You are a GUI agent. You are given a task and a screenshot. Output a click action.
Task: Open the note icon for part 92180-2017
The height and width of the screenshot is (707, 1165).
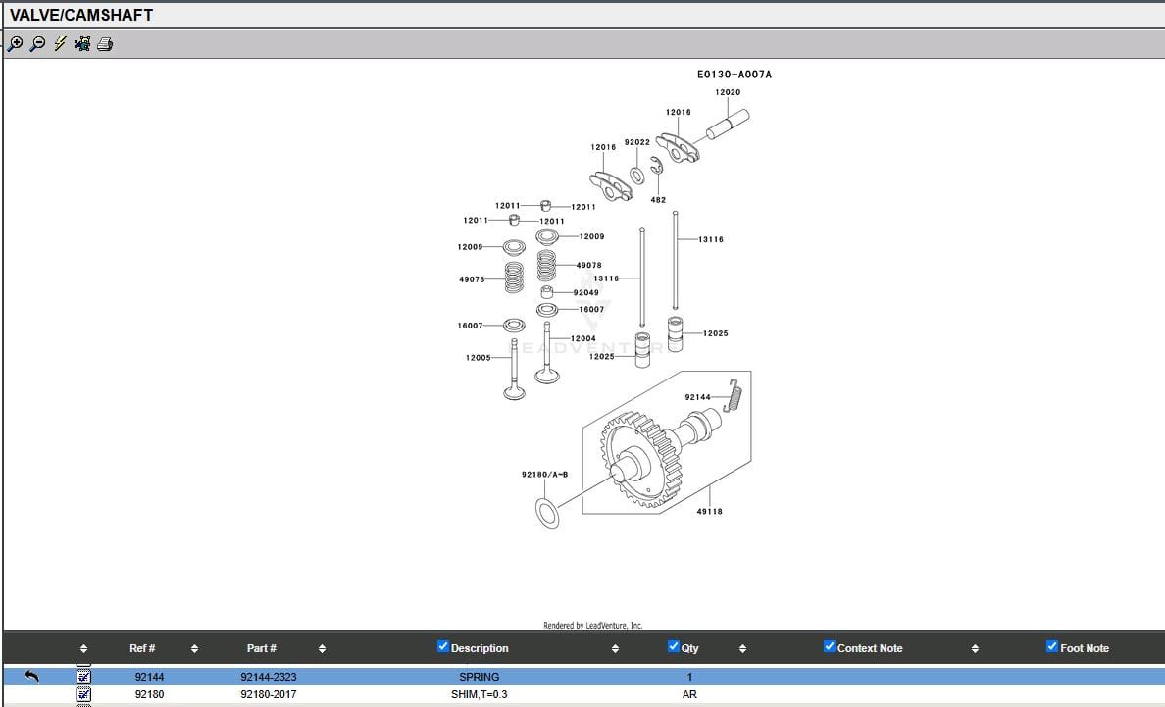83,694
